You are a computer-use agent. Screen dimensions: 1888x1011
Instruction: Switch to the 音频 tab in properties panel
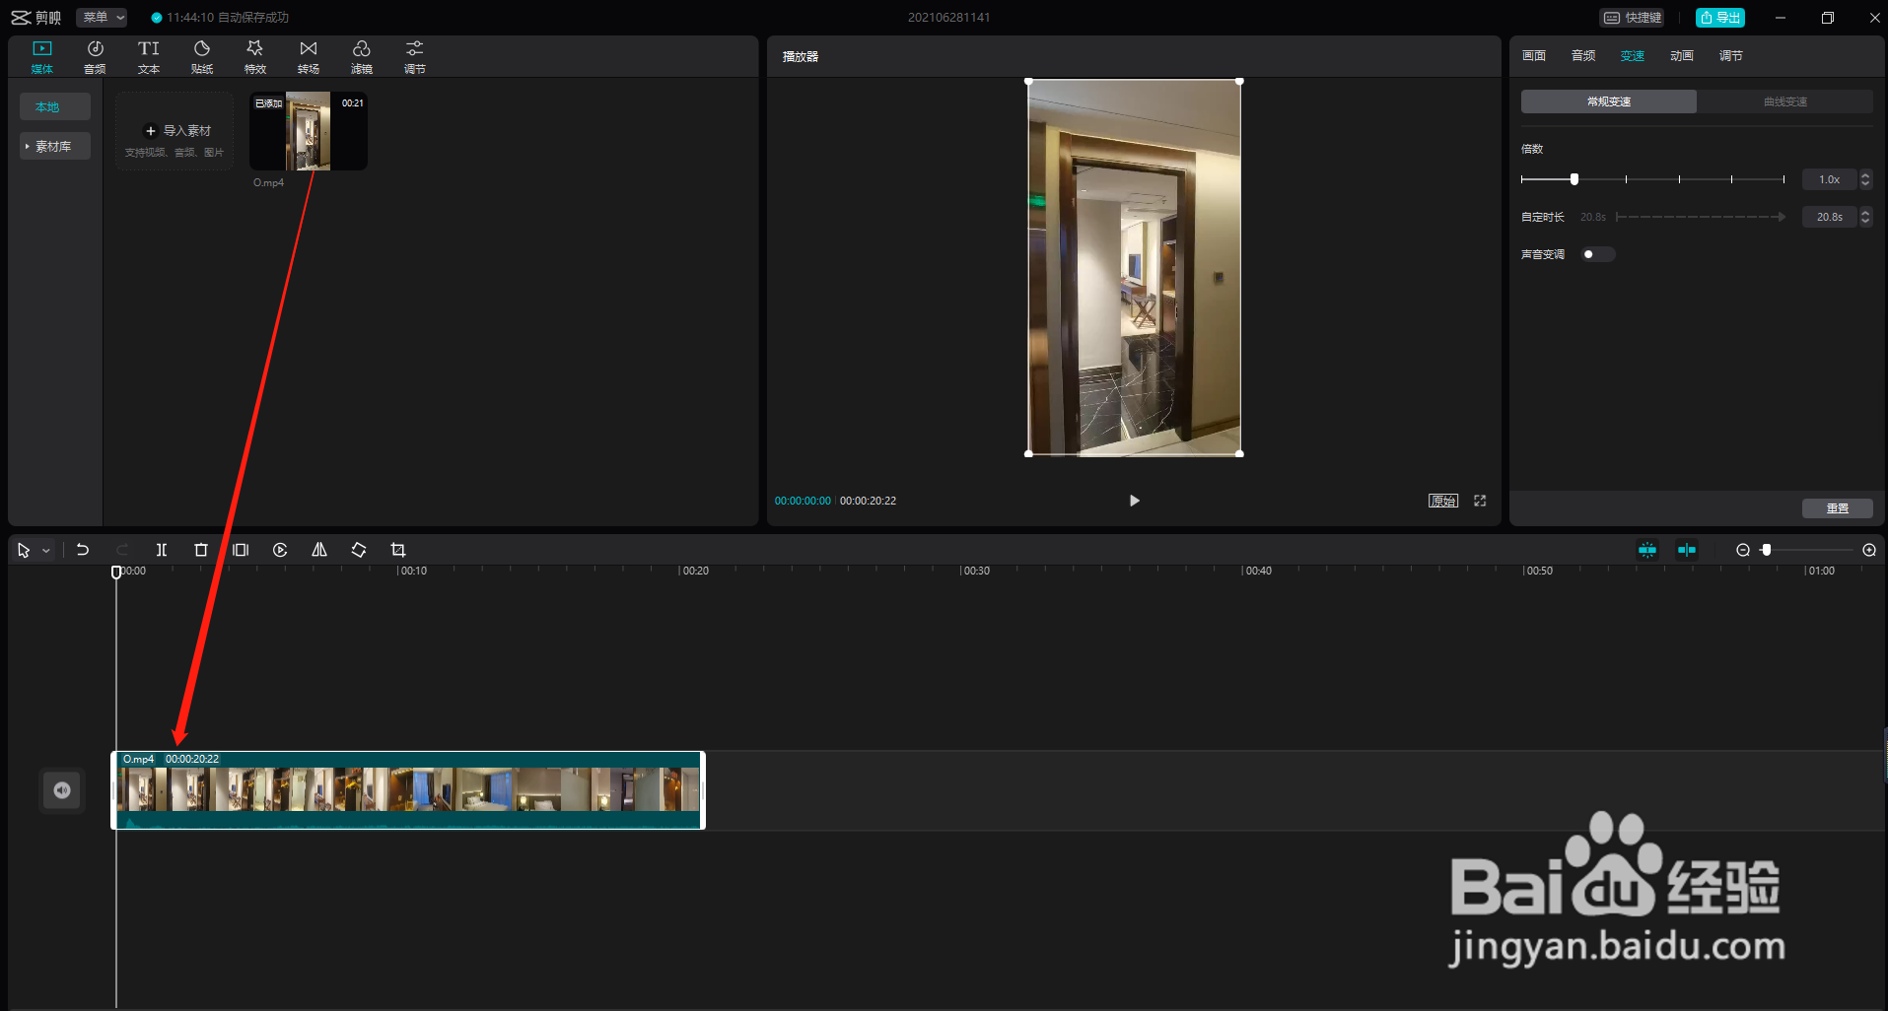(x=1583, y=56)
